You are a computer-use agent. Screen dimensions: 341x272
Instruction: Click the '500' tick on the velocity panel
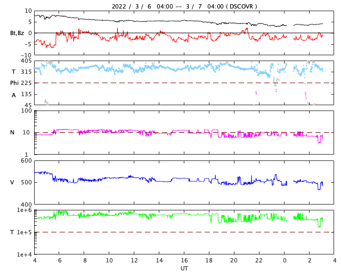(26, 182)
